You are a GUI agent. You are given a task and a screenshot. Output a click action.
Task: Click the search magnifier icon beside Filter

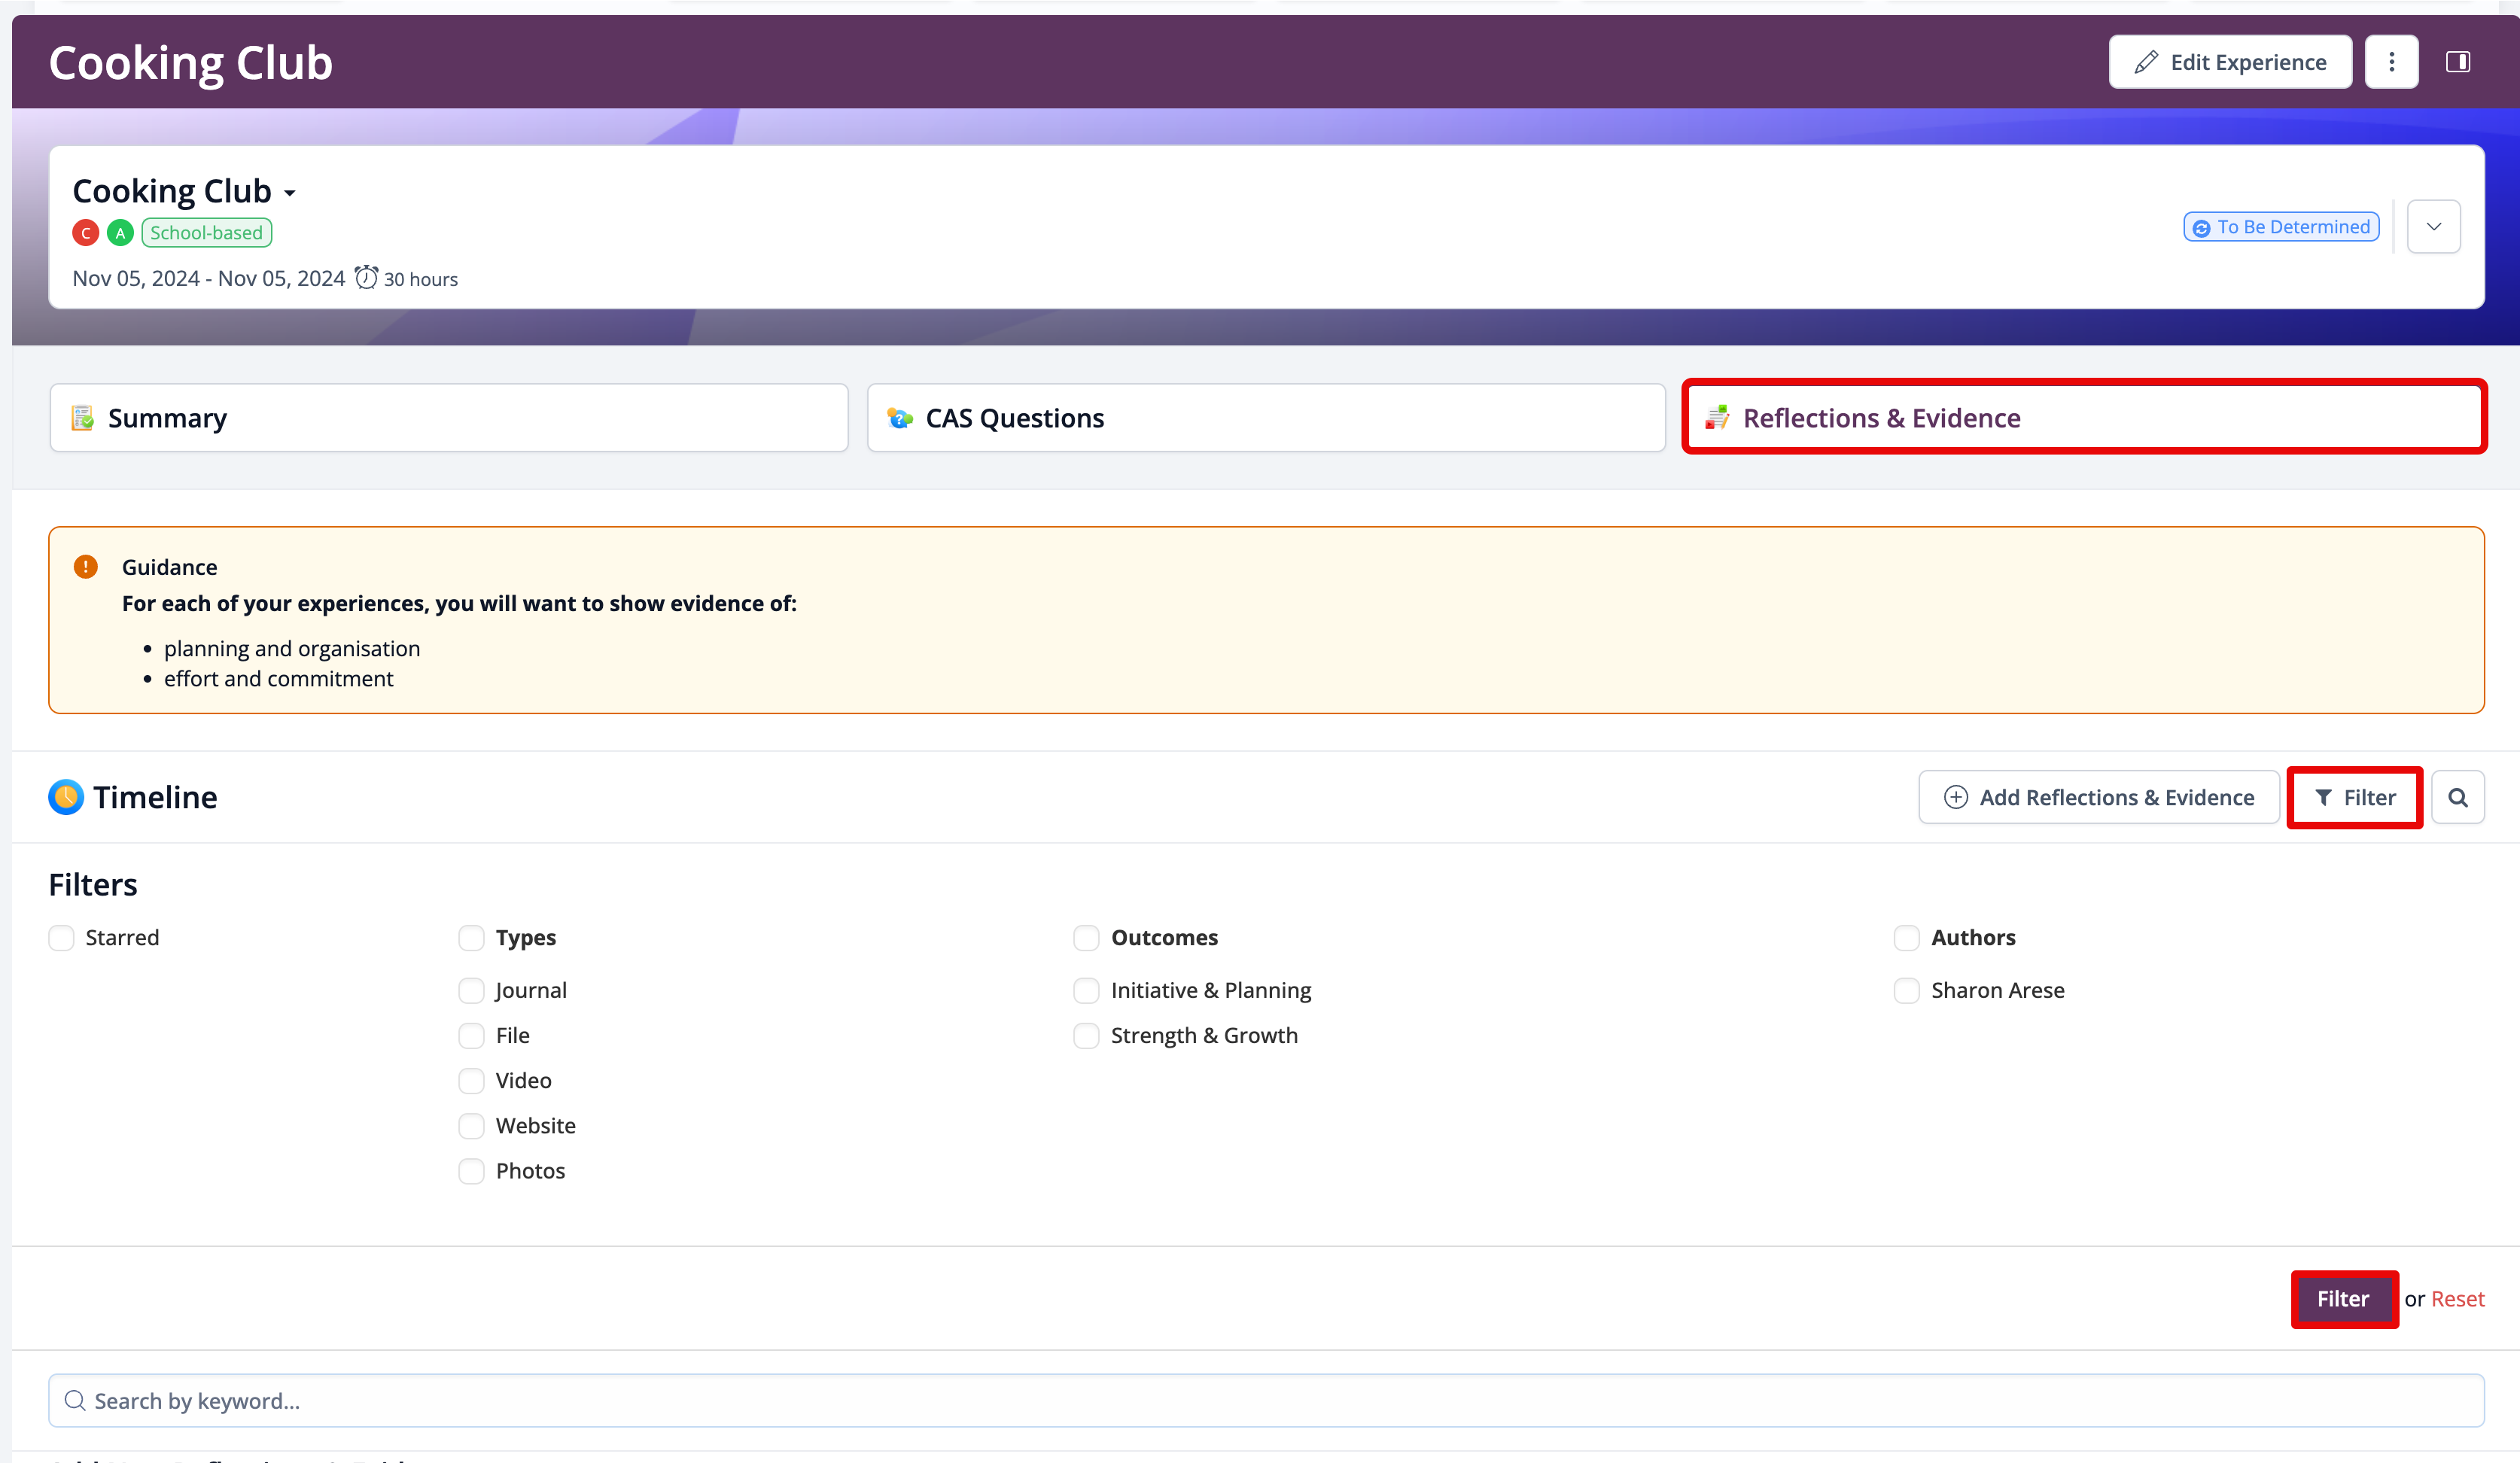pyautogui.click(x=2457, y=797)
